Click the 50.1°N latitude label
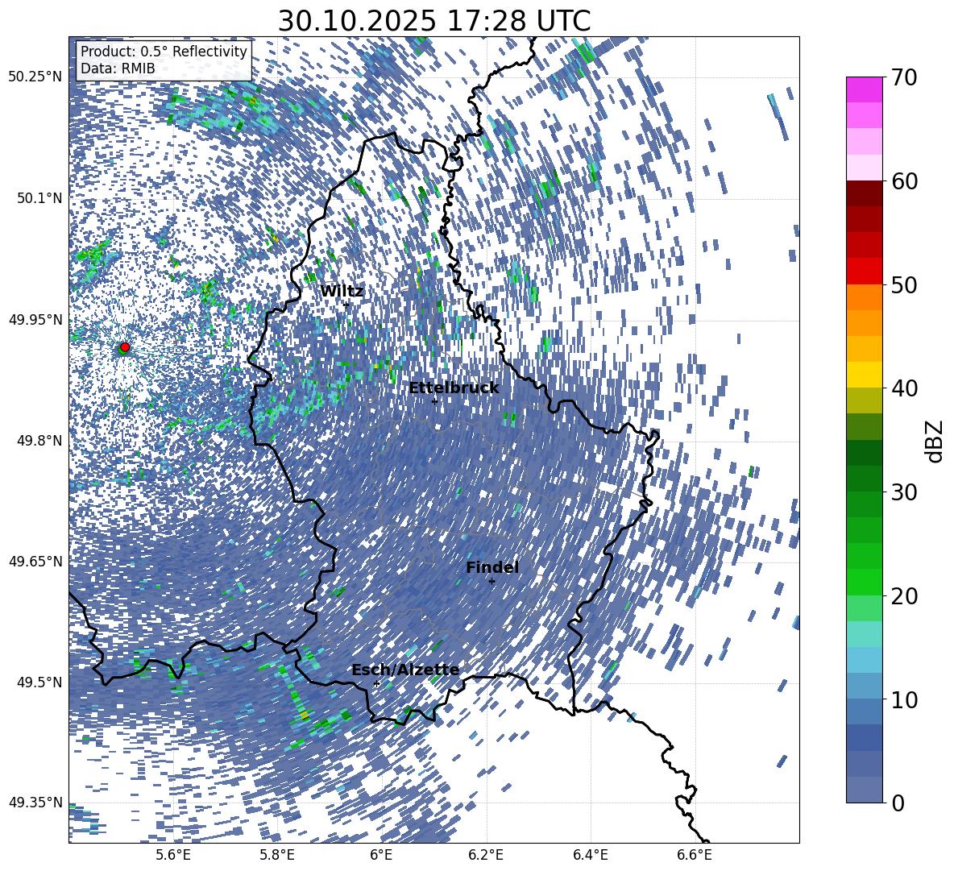The width and height of the screenshot is (954, 871). pyautogui.click(x=39, y=198)
